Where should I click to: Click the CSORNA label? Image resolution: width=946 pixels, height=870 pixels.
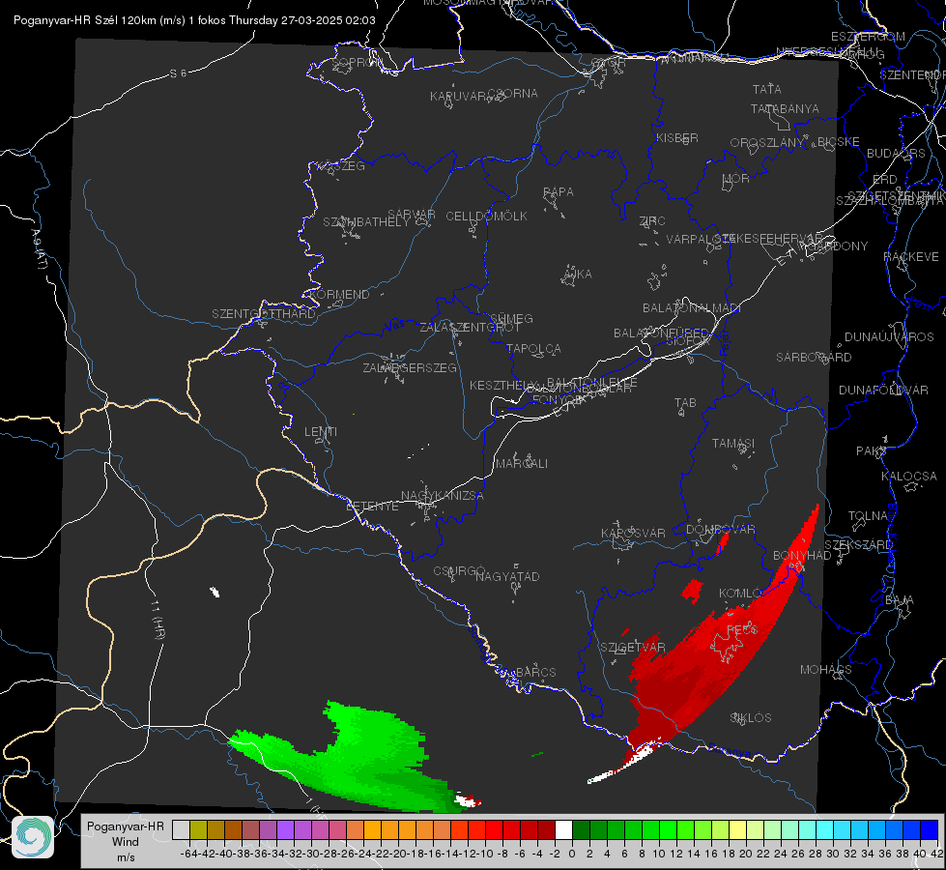512,94
